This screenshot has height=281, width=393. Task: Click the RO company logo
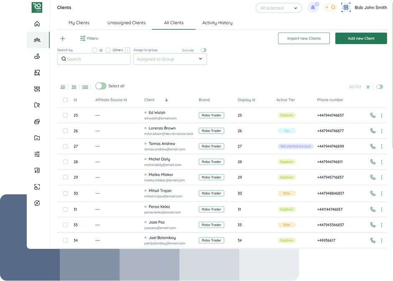[37, 8]
